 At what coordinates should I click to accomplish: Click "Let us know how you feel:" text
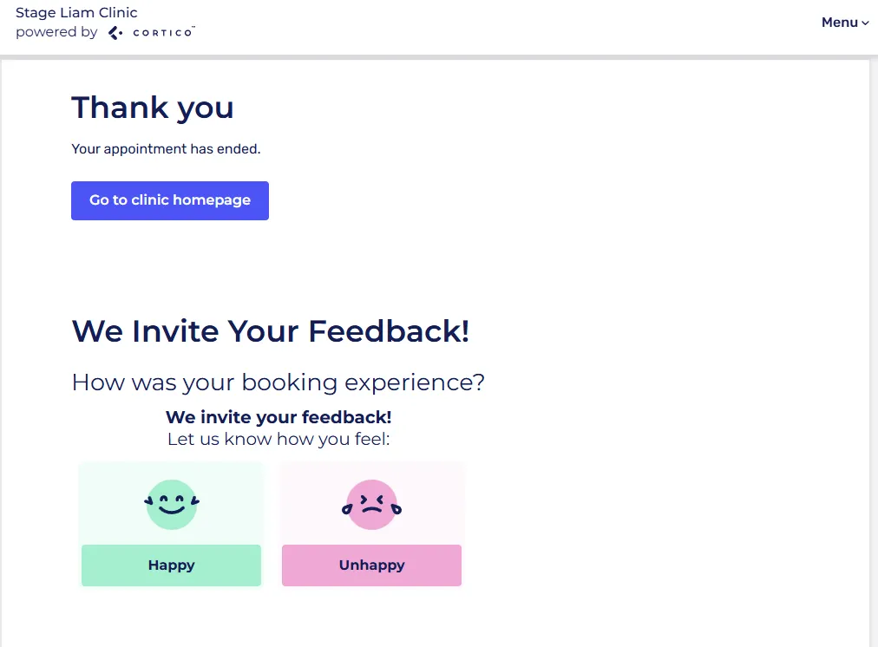tap(278, 439)
